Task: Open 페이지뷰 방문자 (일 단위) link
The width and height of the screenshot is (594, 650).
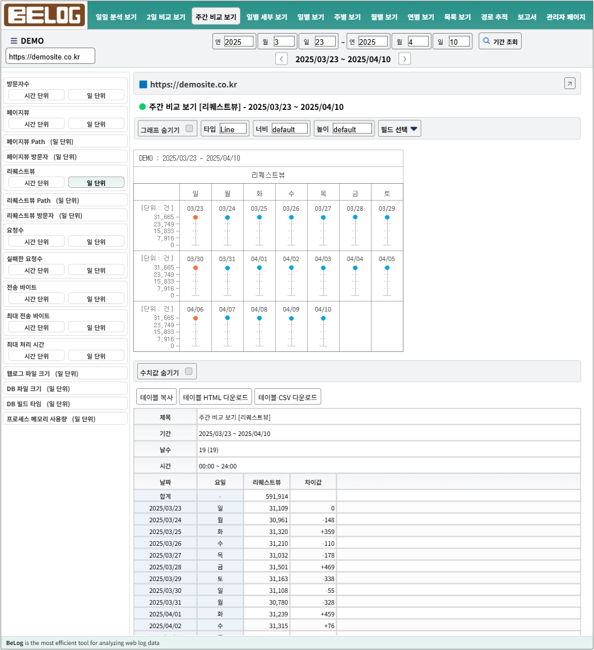Action: (66, 157)
